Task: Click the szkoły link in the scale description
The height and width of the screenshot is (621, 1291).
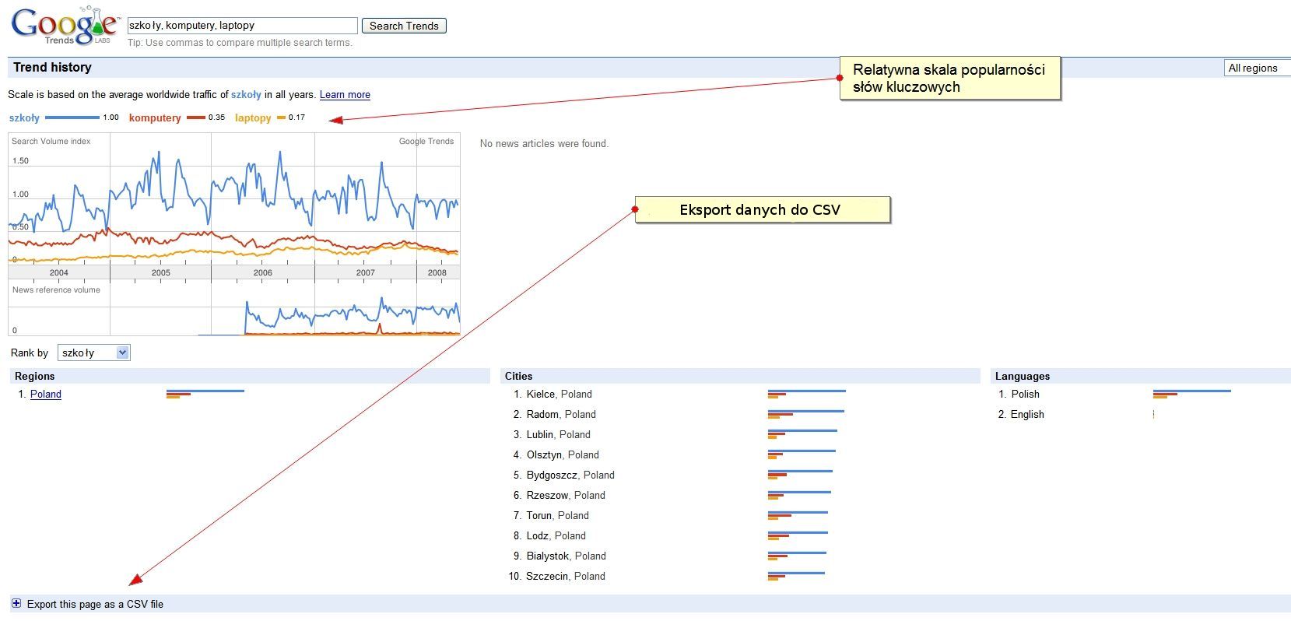Action: (246, 95)
